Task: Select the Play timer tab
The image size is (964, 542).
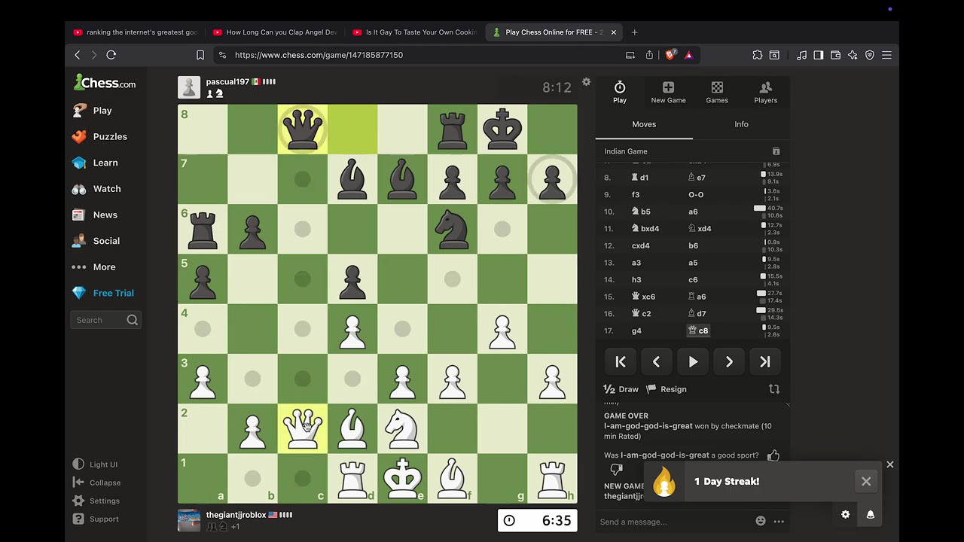Action: coord(620,93)
